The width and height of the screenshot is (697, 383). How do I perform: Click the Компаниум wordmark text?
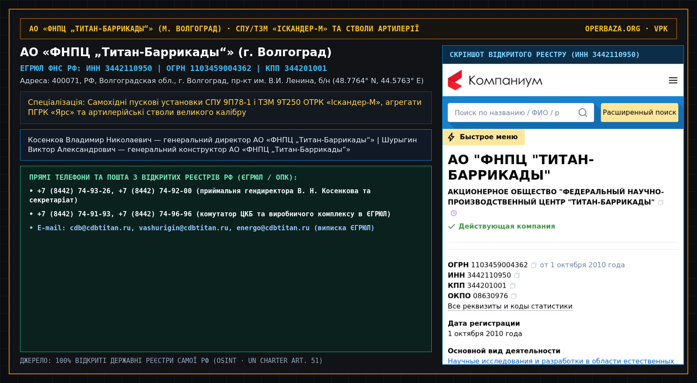coord(505,81)
